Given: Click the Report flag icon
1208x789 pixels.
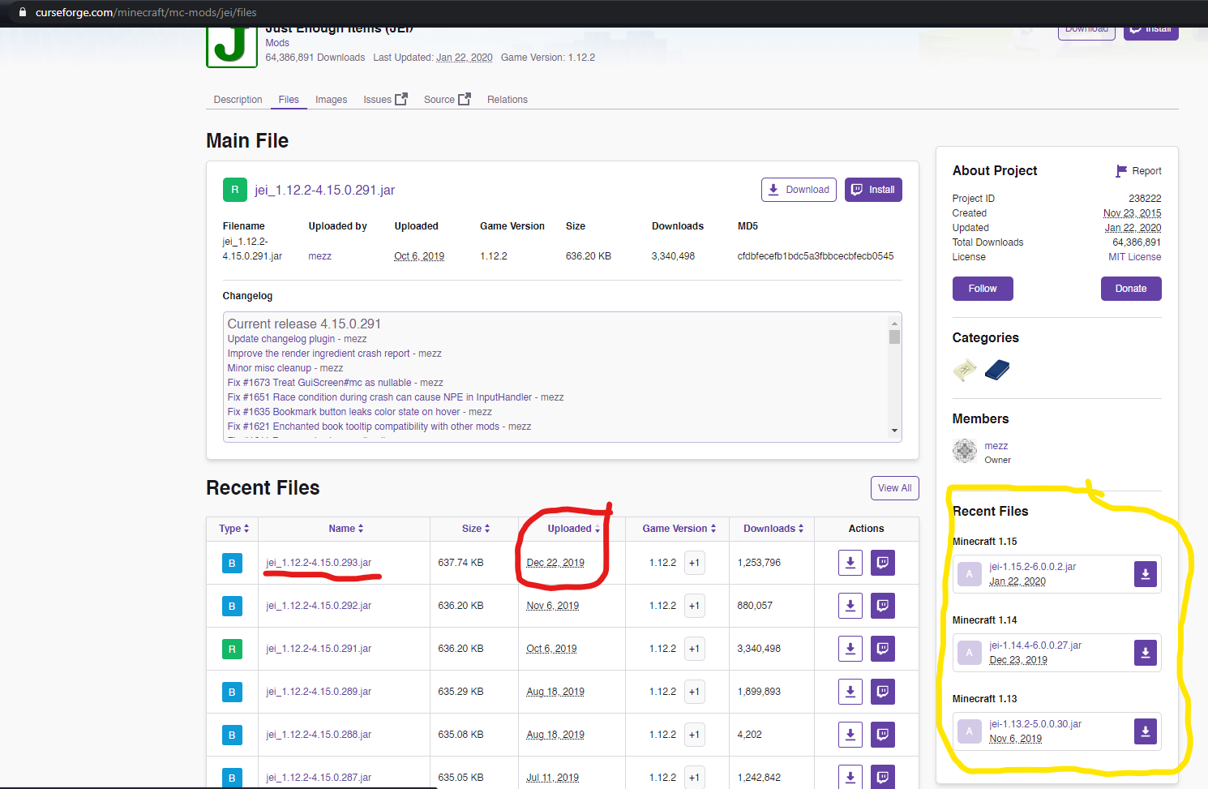Looking at the screenshot, I should coord(1121,171).
